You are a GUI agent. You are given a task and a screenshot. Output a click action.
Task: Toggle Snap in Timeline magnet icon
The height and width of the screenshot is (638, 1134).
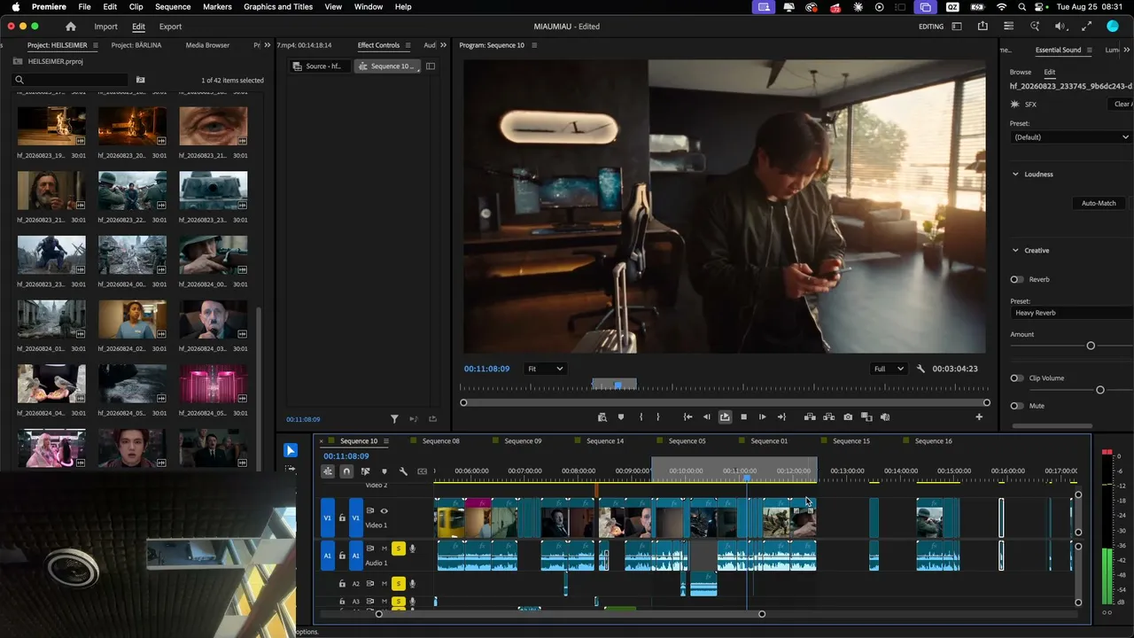[x=346, y=471]
